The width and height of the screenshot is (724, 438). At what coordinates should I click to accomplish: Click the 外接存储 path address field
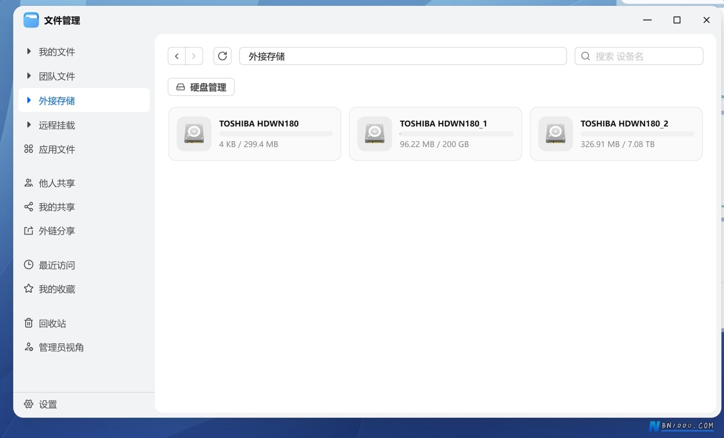pyautogui.click(x=403, y=56)
